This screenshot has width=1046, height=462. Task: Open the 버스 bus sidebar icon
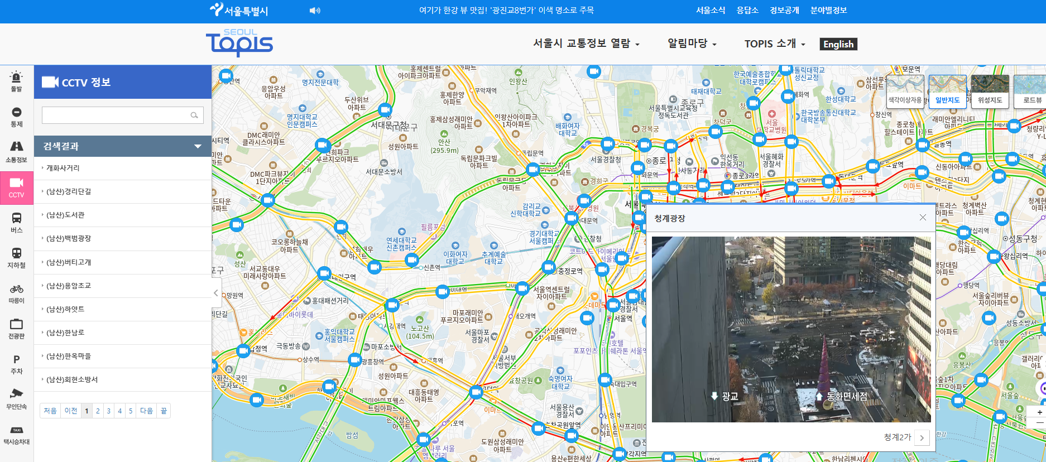click(16, 223)
